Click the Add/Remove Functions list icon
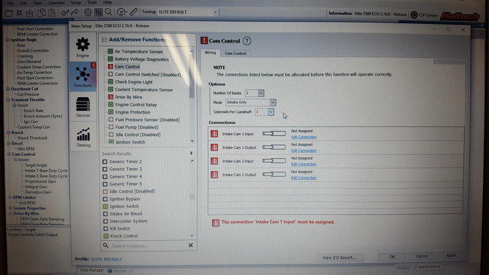This screenshot has height=275, width=489. [105, 40]
